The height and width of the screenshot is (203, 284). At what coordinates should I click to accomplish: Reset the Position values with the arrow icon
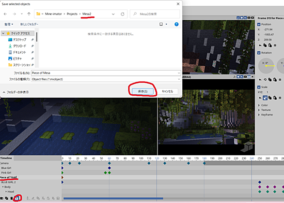pos(260,45)
